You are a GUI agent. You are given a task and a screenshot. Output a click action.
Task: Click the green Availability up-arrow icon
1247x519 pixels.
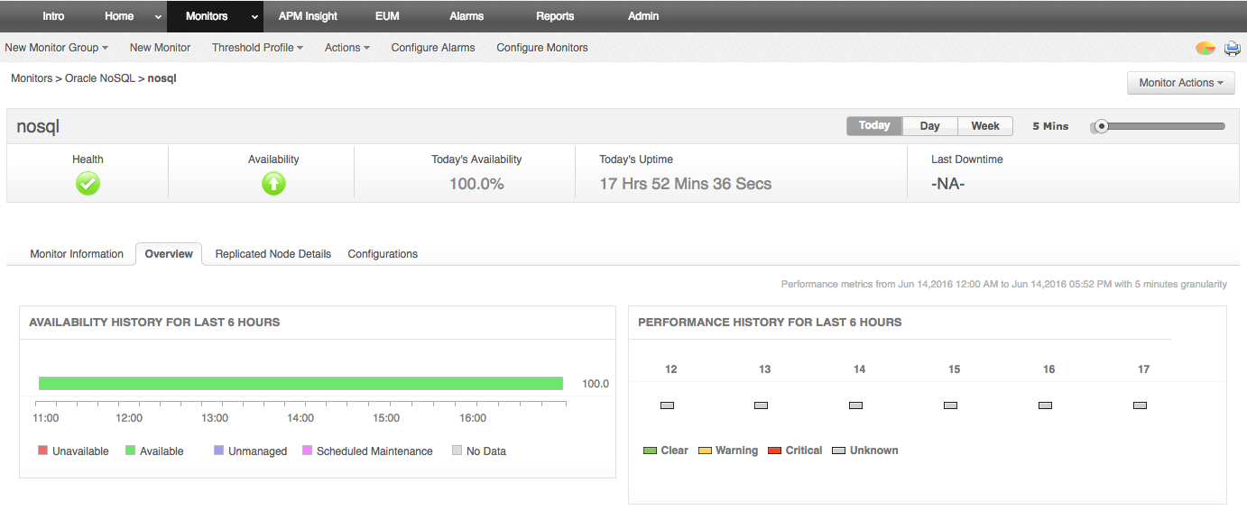[x=273, y=184]
